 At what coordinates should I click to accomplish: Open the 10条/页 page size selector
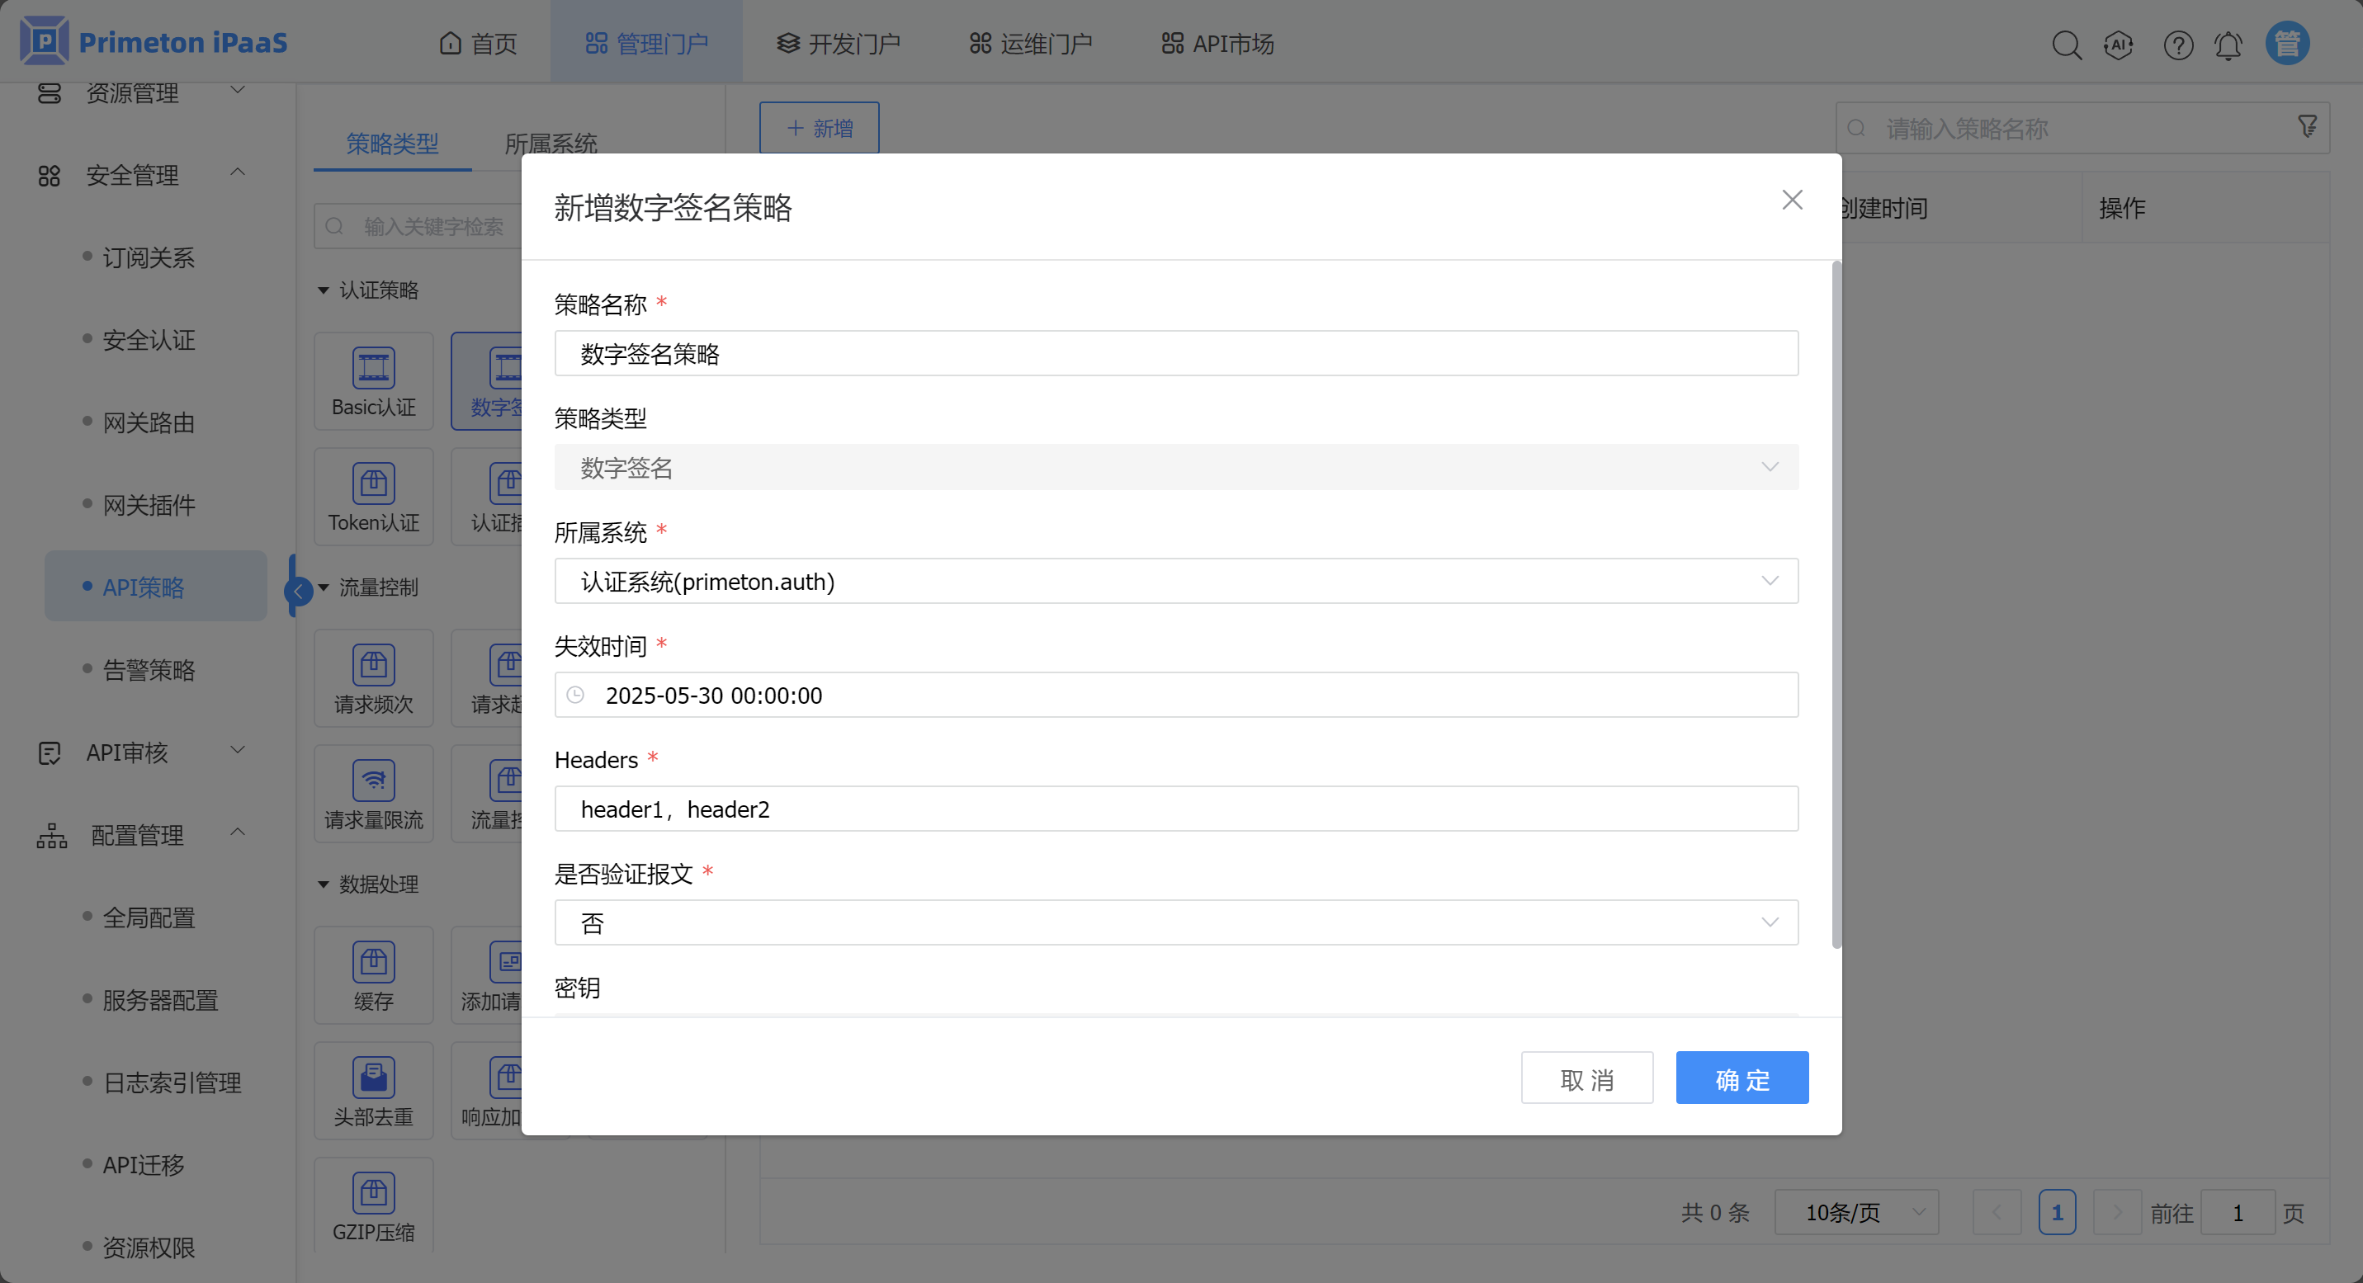(1855, 1212)
